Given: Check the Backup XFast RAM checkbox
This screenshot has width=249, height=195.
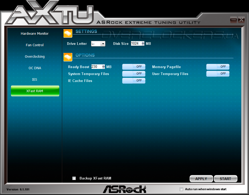Looking at the screenshot, I should (x=74, y=178).
